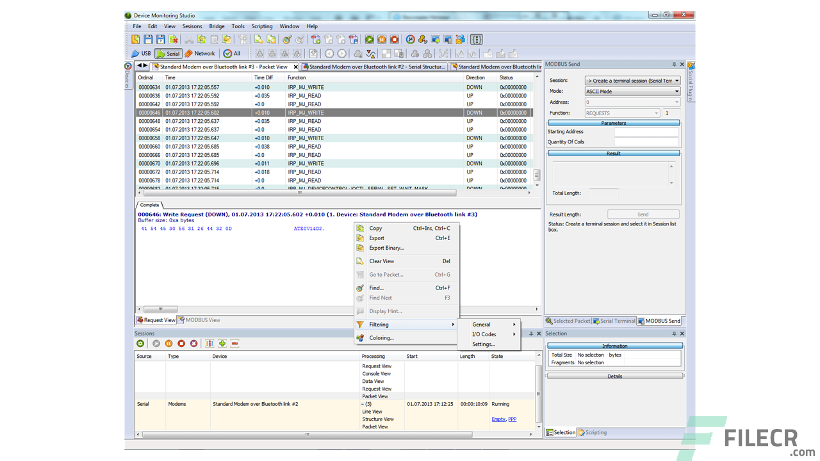Viewport: 820px width, 461px height.
Task: Click the Paste clipboard toolbar icon
Action: click(214, 40)
